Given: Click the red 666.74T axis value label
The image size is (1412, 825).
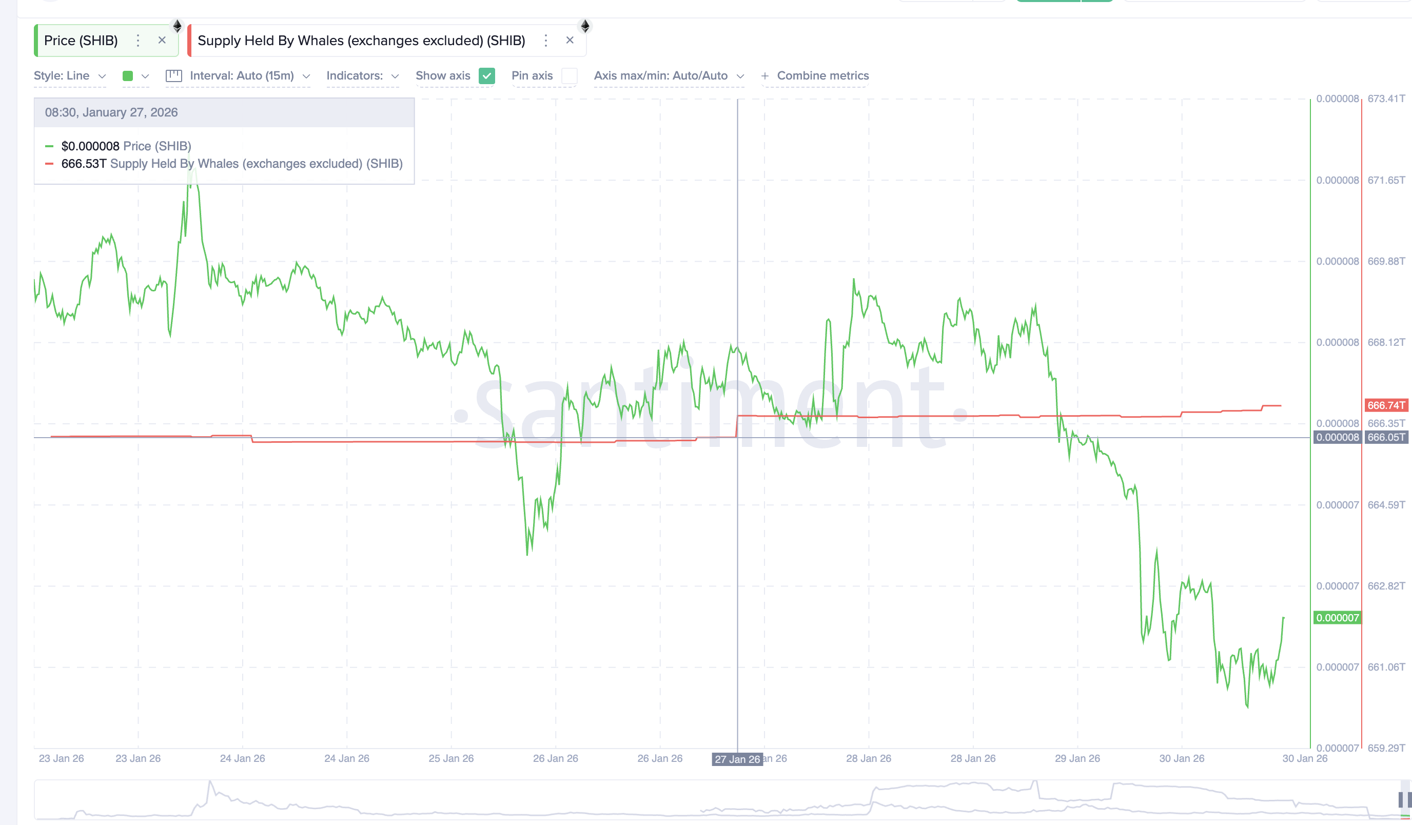Looking at the screenshot, I should [x=1386, y=405].
